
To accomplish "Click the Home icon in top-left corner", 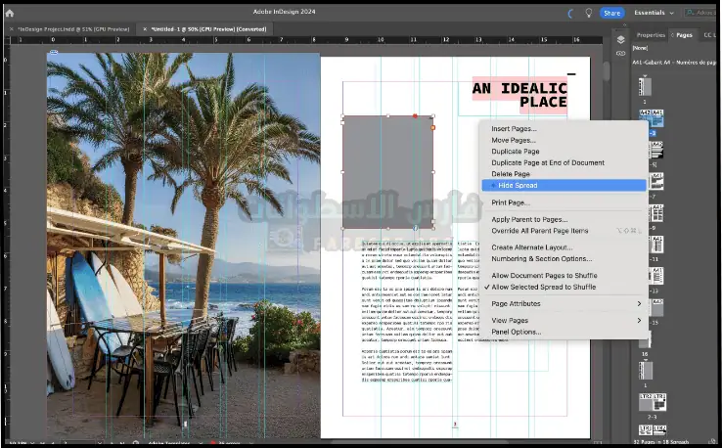I will click(x=10, y=13).
